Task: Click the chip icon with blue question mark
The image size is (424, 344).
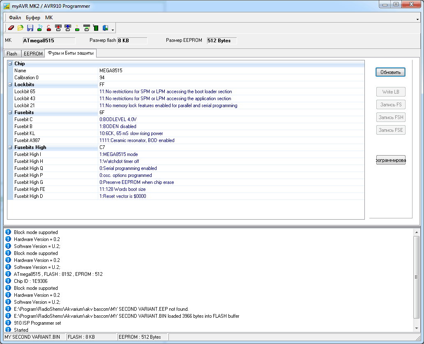Action: pos(39,28)
